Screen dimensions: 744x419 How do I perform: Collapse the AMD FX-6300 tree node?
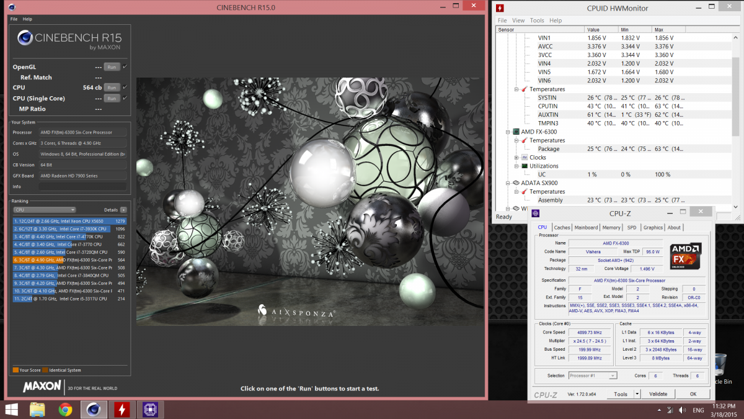[508, 132]
